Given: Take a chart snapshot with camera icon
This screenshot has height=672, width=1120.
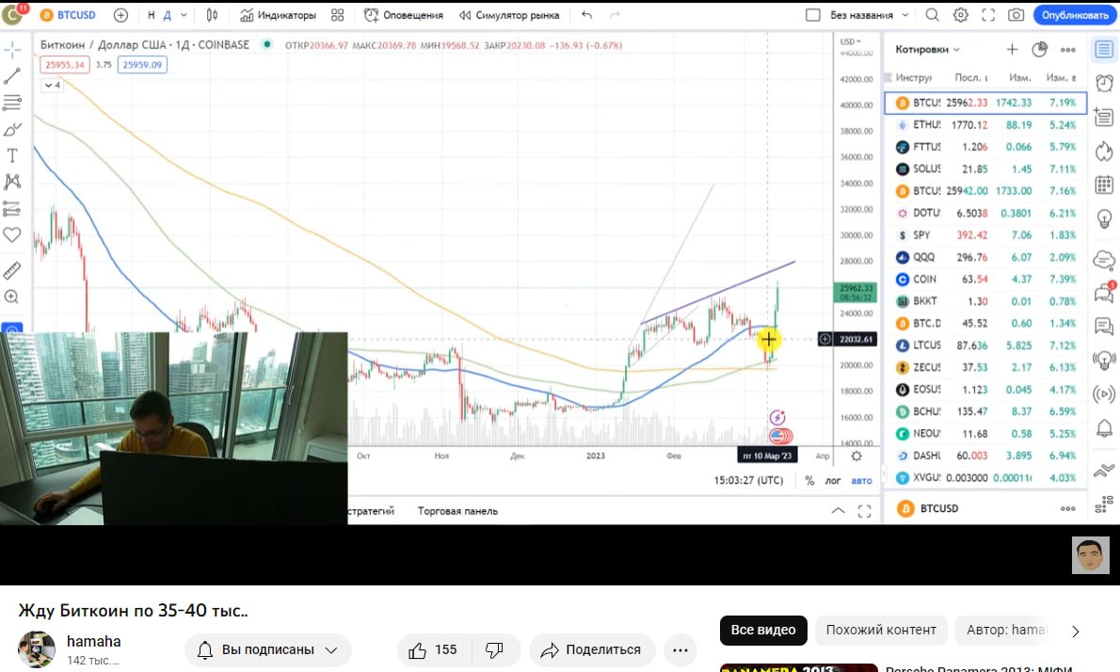Looking at the screenshot, I should [1016, 15].
